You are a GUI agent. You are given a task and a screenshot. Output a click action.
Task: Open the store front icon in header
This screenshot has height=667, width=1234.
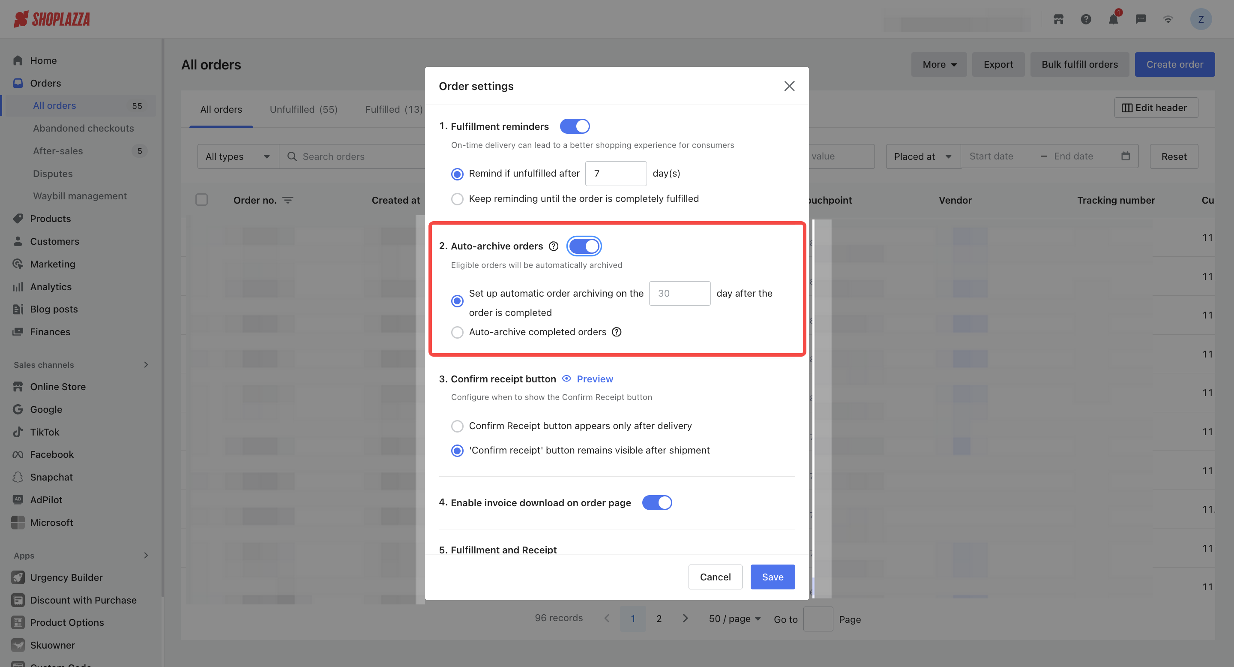1058,19
